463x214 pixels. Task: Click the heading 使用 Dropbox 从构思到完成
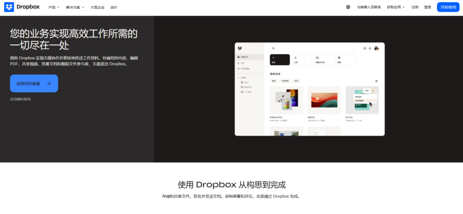tap(232, 185)
